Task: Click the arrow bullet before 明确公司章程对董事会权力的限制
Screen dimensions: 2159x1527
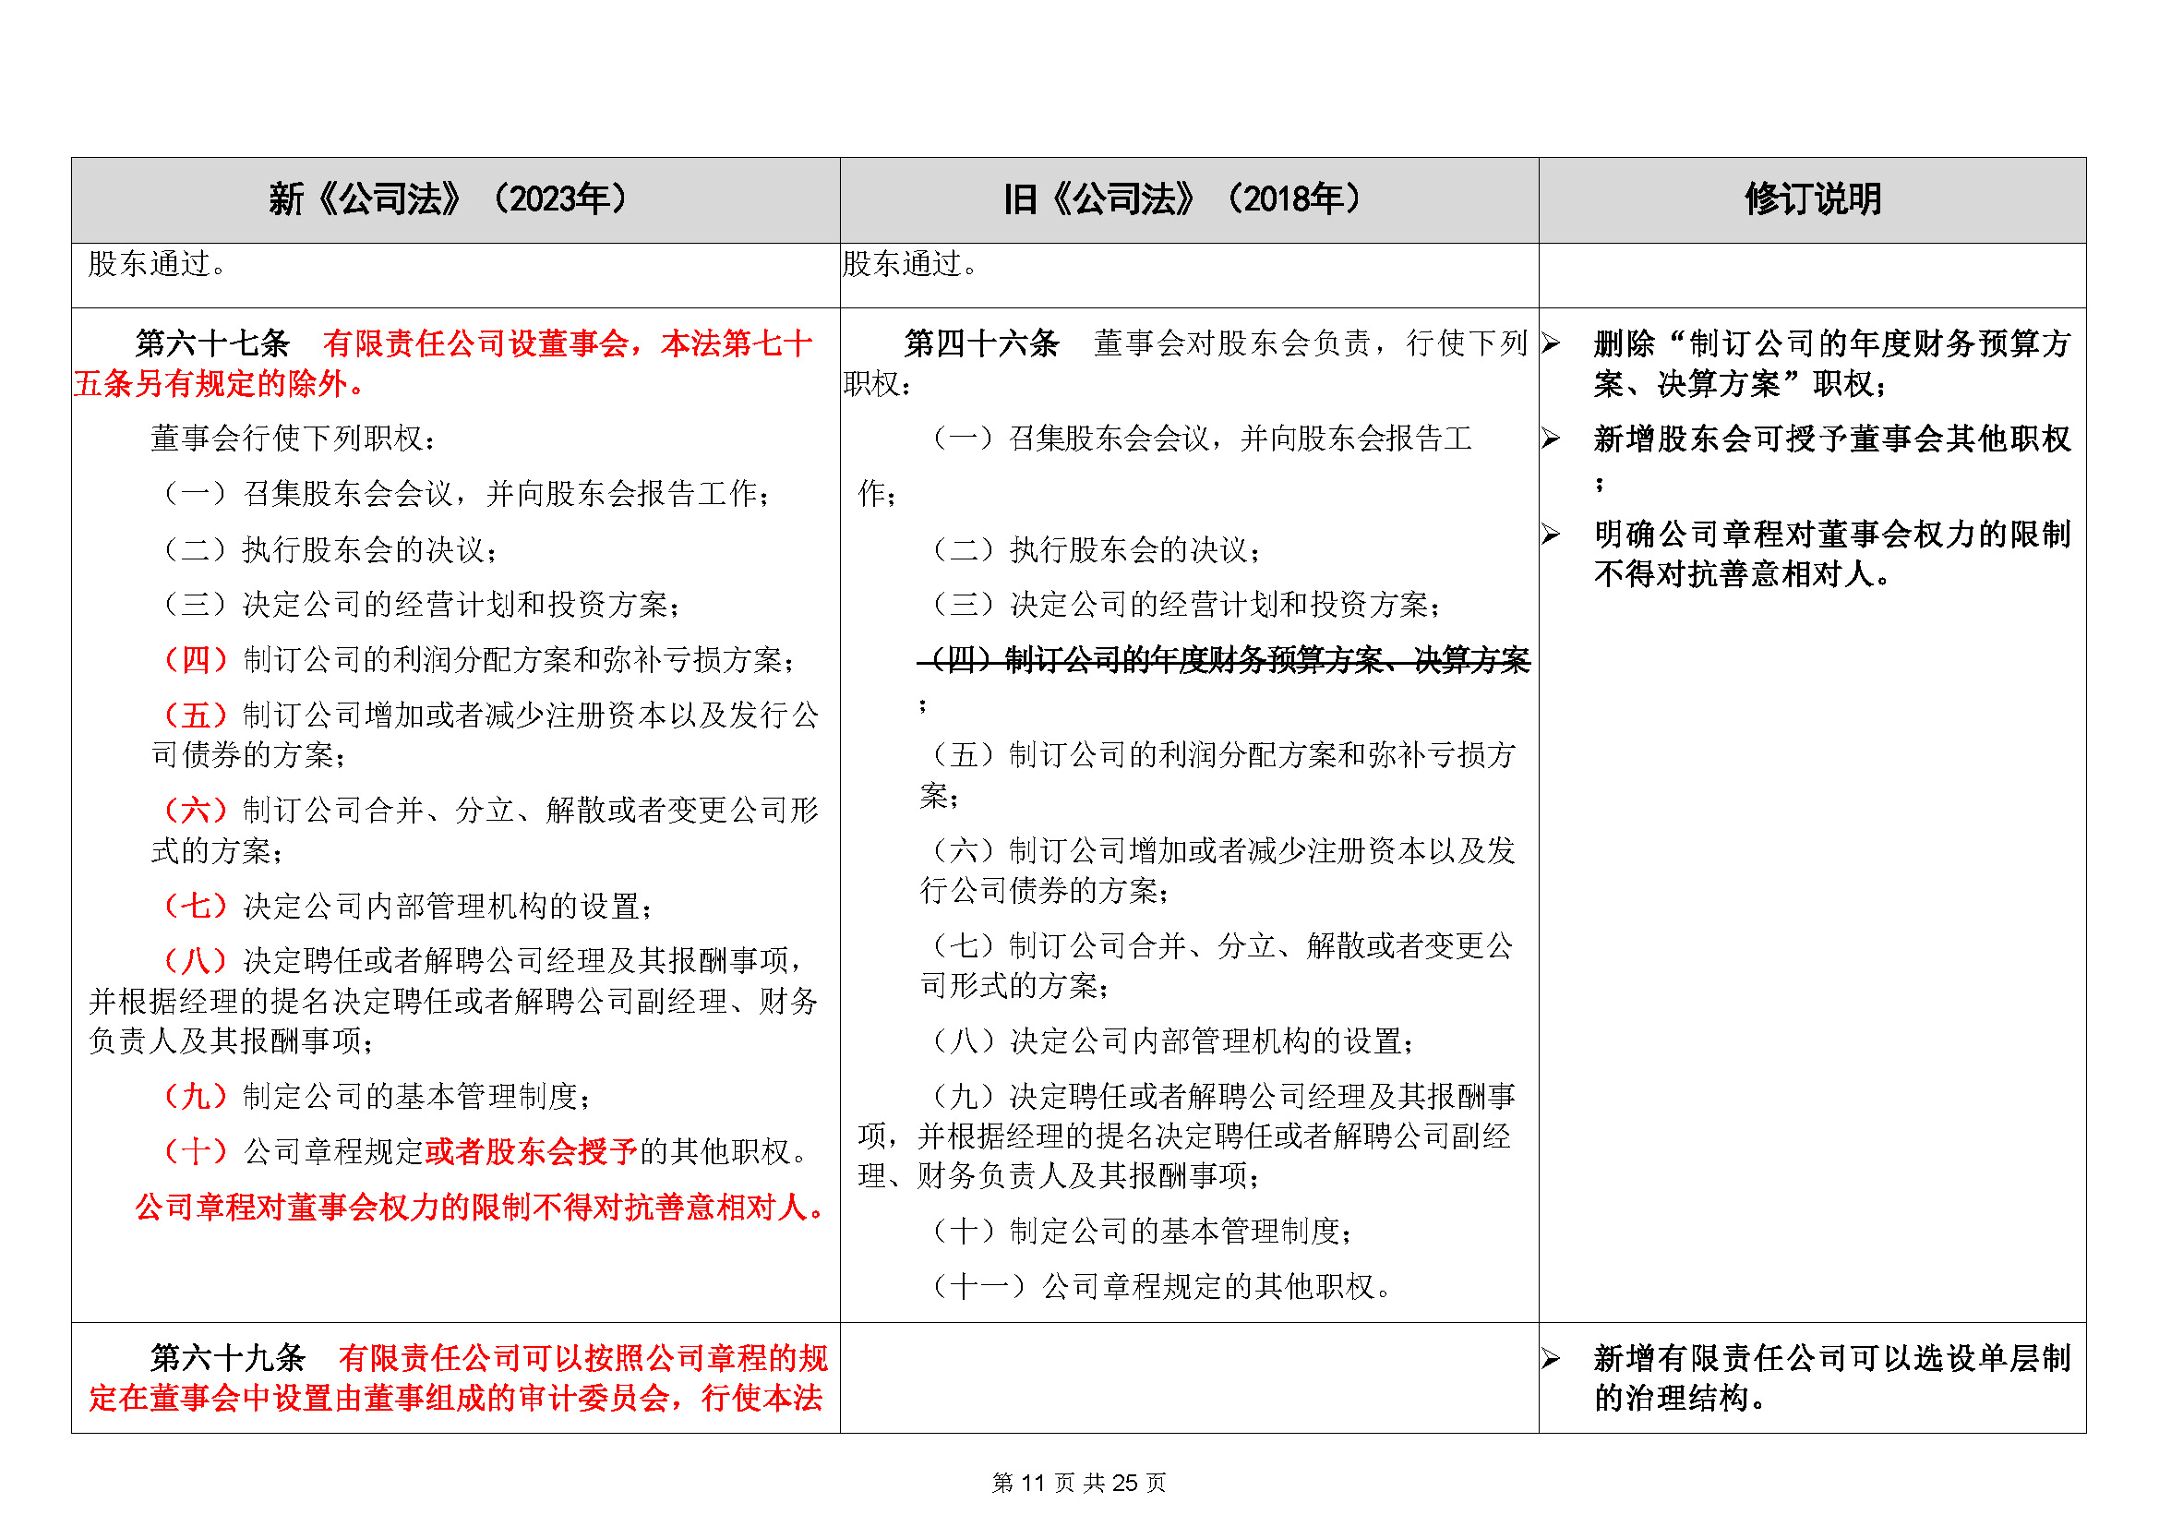Action: click(1551, 535)
